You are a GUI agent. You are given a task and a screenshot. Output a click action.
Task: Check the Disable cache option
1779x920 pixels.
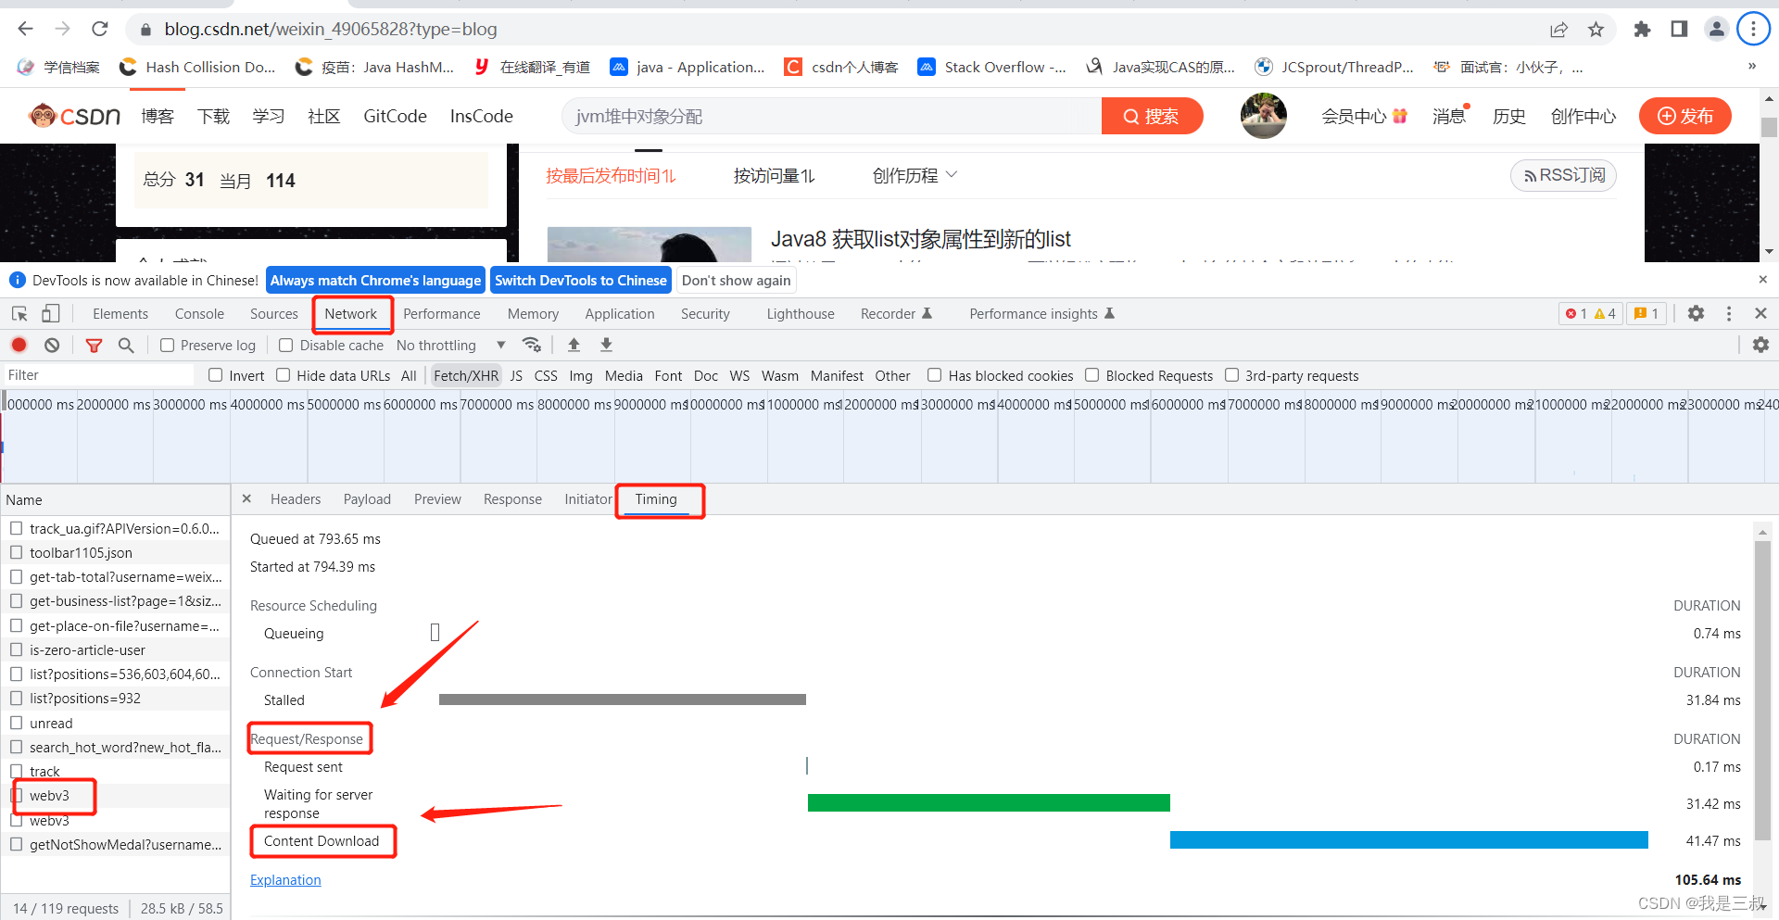point(285,345)
